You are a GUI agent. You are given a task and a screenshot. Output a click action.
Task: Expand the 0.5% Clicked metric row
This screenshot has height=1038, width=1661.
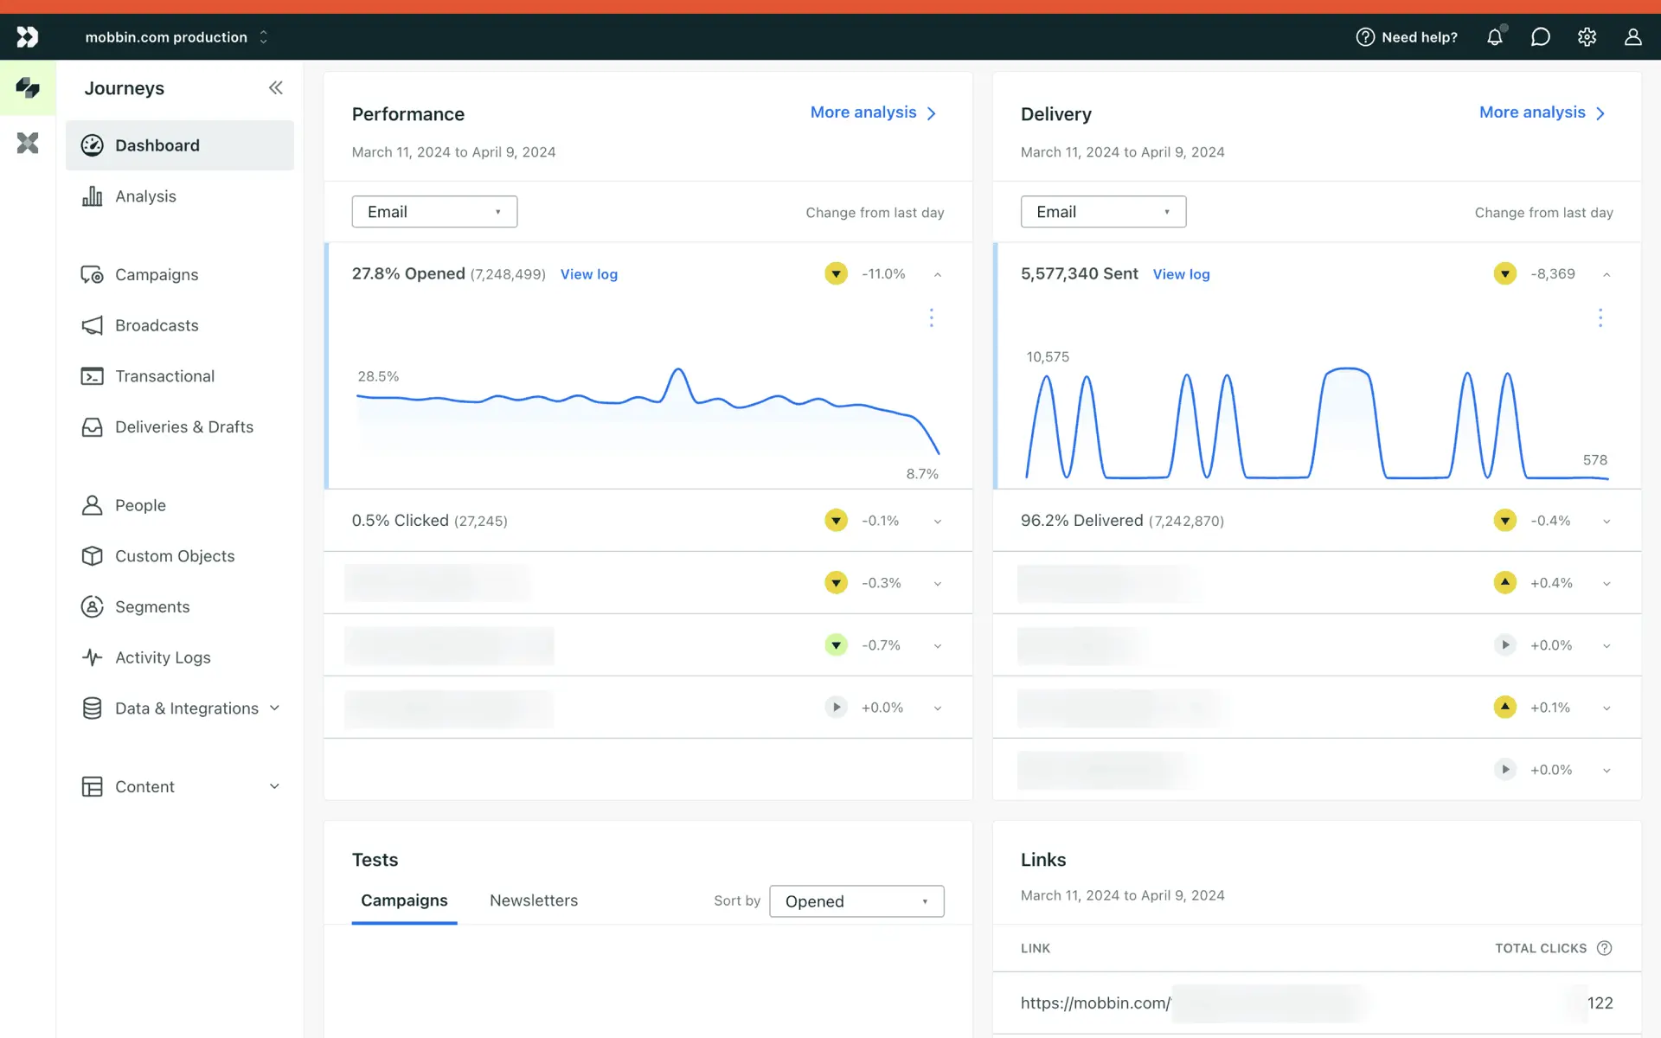pos(937,521)
